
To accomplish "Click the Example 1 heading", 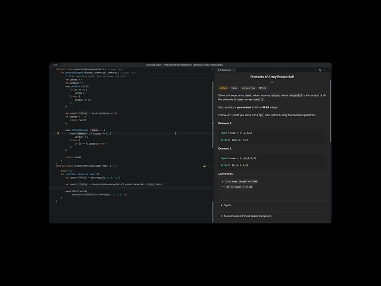I will coord(225,123).
